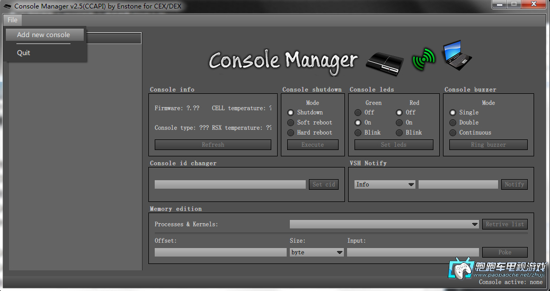The height and width of the screenshot is (291, 550).
Task: Minimize the Console Manager window
Action: [x=499, y=4]
